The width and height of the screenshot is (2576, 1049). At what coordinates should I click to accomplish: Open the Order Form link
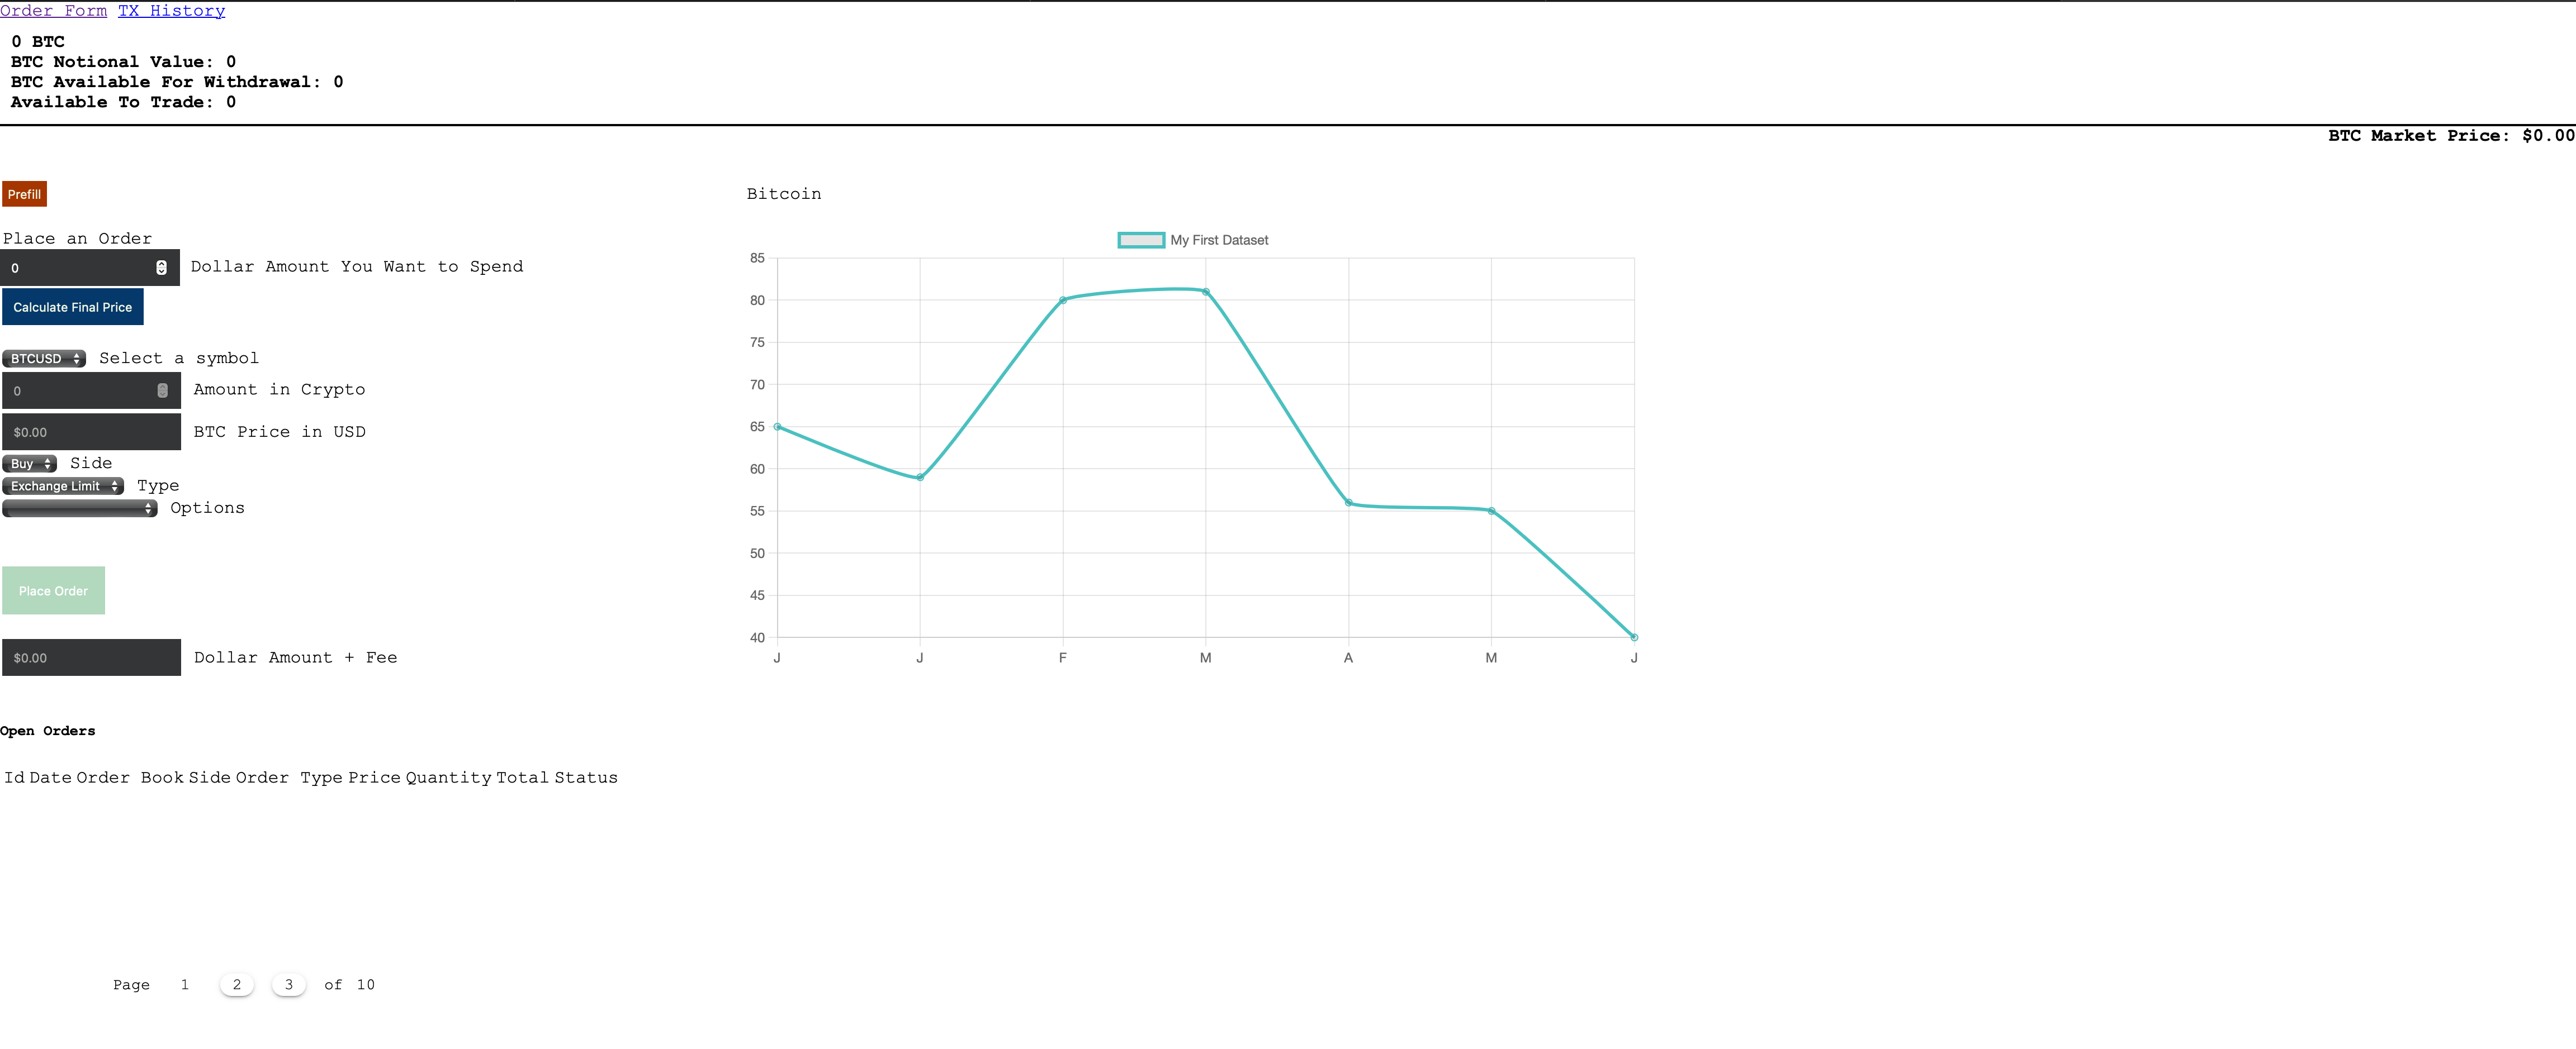(x=53, y=10)
